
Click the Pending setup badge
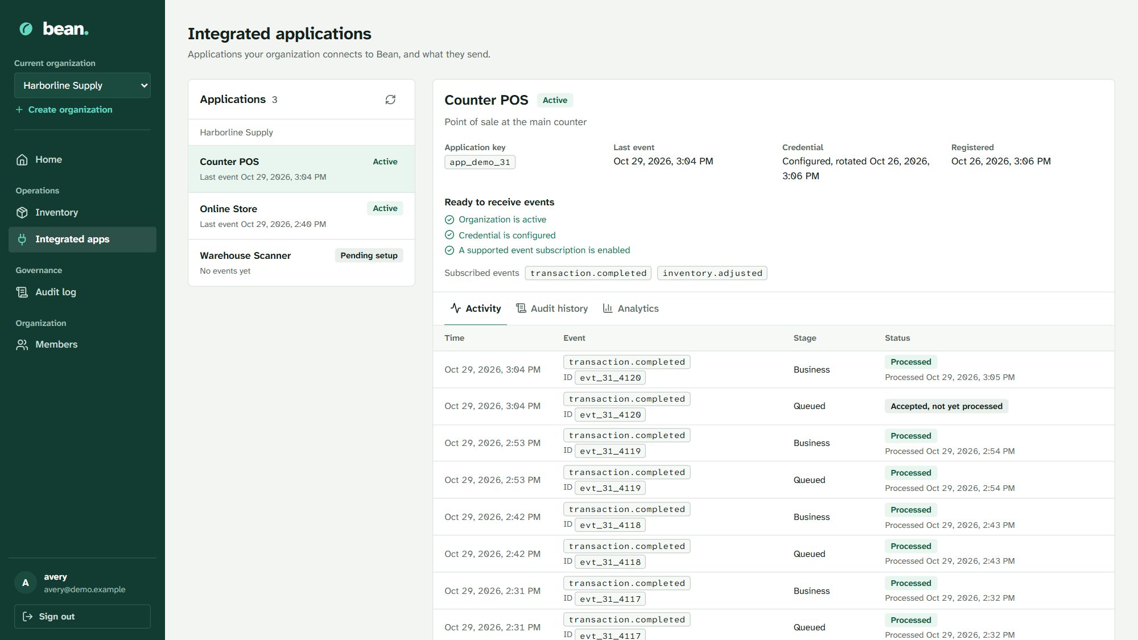click(369, 255)
